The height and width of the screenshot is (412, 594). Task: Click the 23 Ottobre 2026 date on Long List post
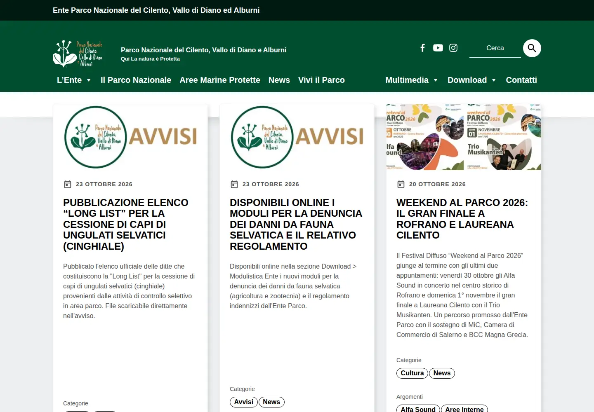click(x=104, y=184)
